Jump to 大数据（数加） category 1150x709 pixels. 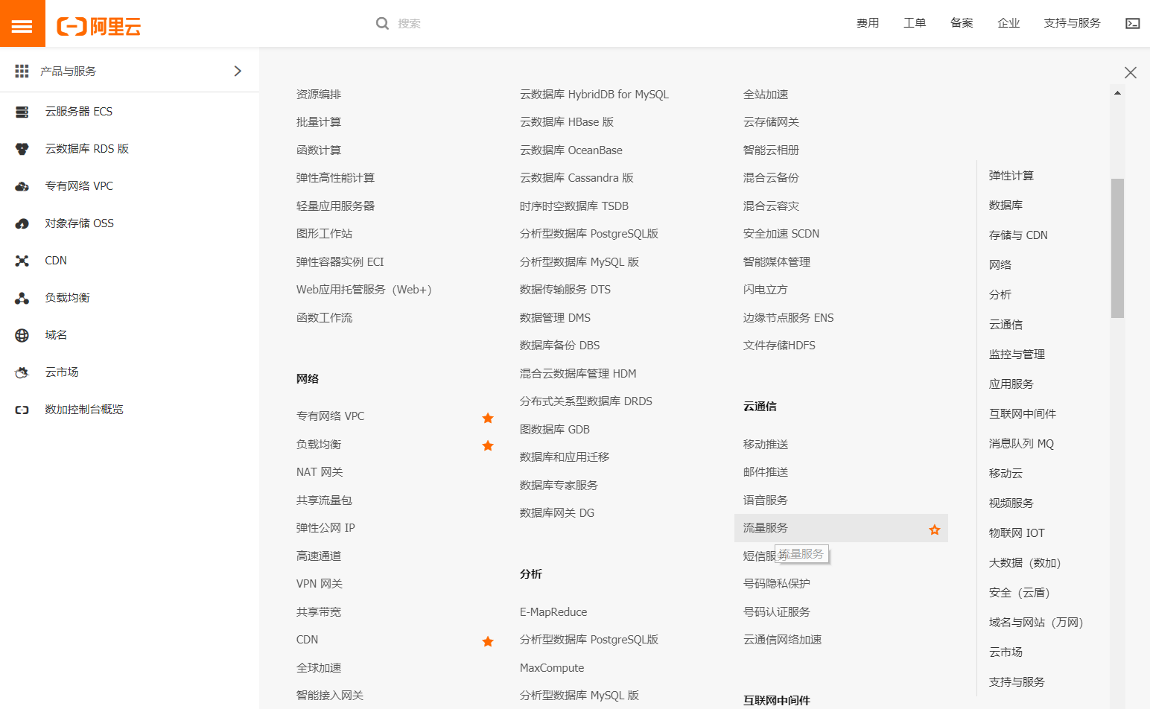[1025, 563]
